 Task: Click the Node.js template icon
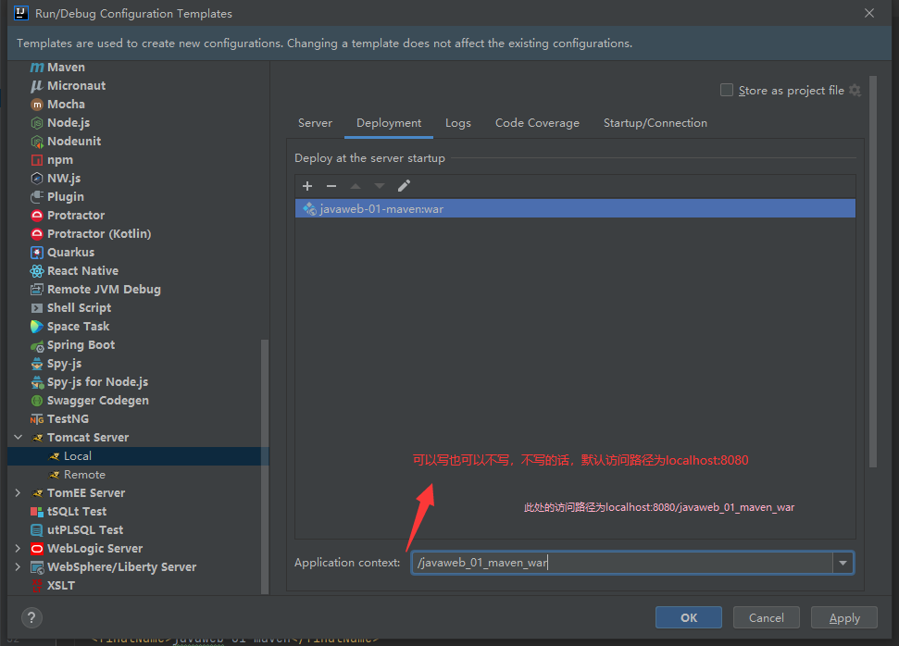[x=37, y=123]
